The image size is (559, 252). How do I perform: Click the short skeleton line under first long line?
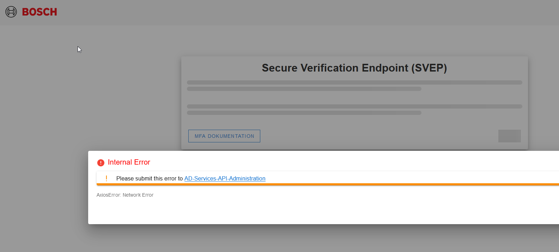click(304, 89)
